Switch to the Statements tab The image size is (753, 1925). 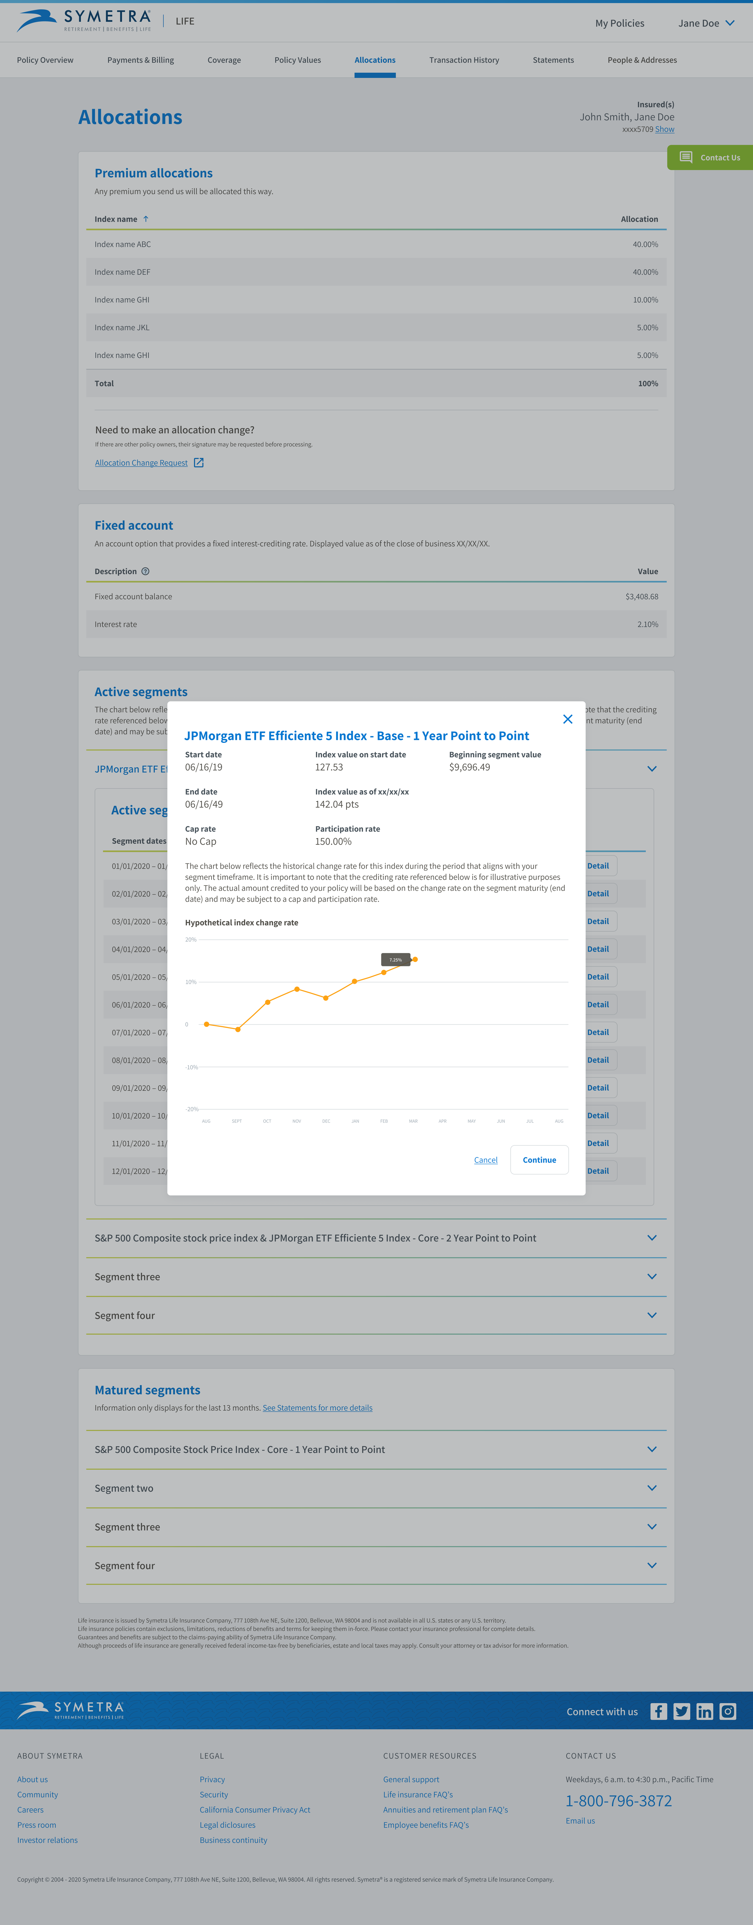tap(553, 60)
